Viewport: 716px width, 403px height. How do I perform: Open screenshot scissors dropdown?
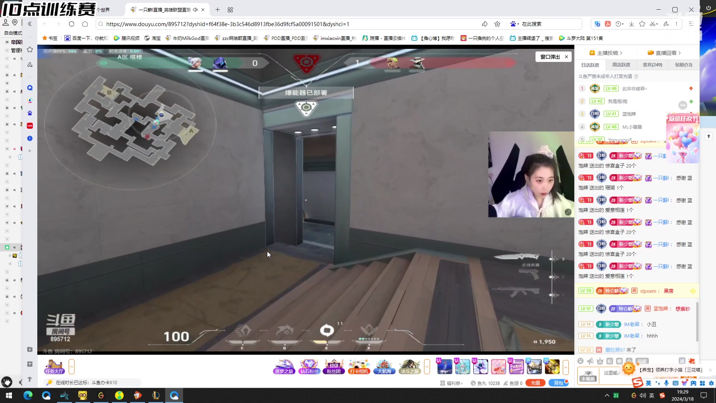coord(654,24)
